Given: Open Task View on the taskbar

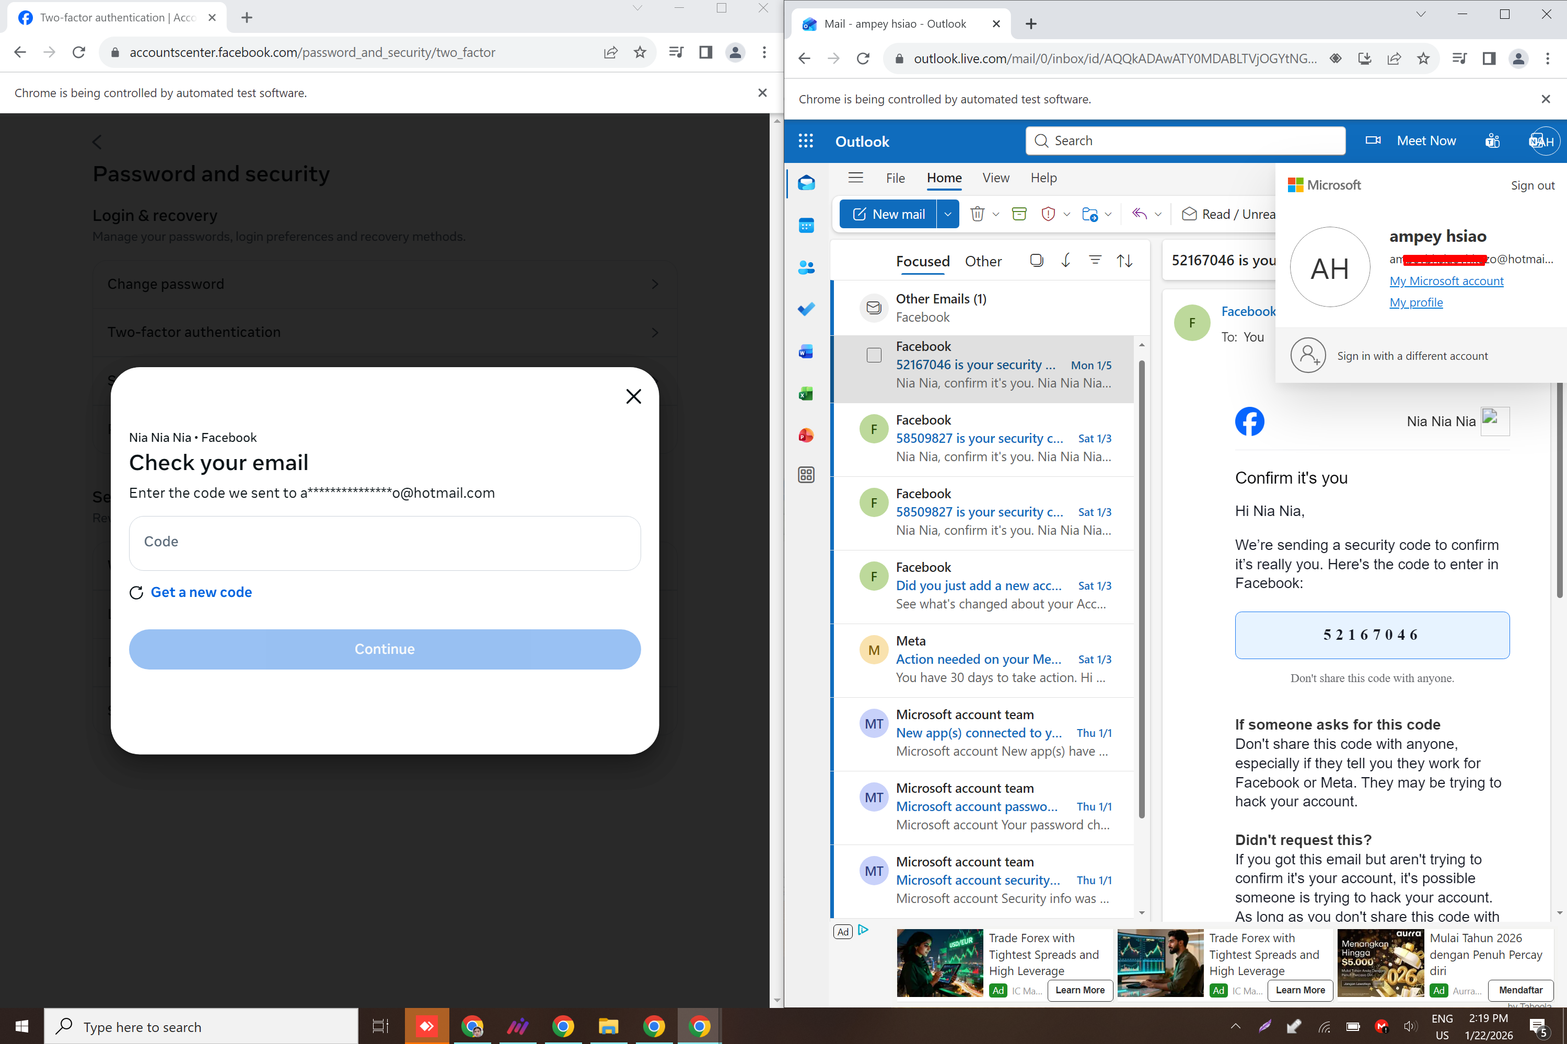Looking at the screenshot, I should click(x=380, y=1026).
